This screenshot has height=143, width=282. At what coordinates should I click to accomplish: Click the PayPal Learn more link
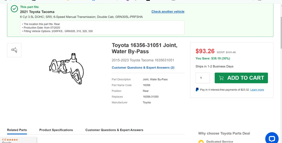257,90
